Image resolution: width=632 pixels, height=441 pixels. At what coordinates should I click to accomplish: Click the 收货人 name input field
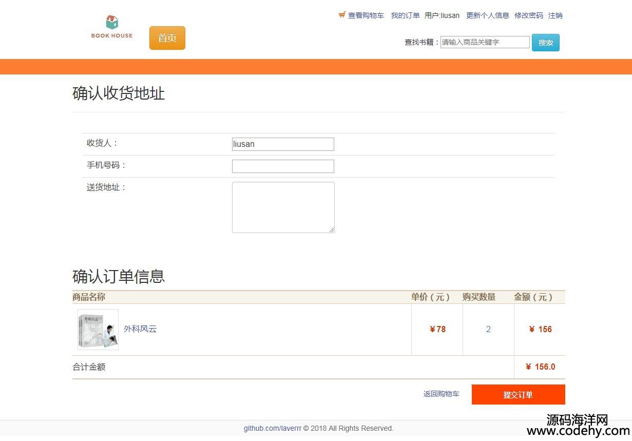pos(283,144)
